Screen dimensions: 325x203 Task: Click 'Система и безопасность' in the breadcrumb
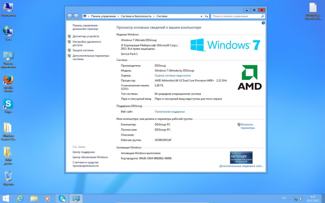[x=136, y=16]
